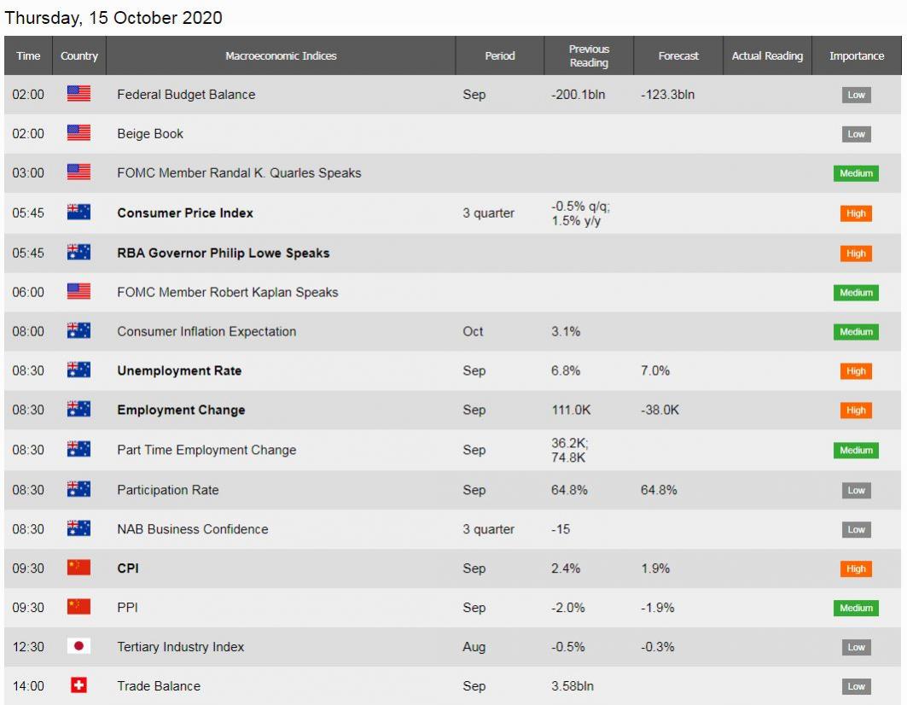
Task: Click the China flag in the CPI row
Action: [x=78, y=568]
